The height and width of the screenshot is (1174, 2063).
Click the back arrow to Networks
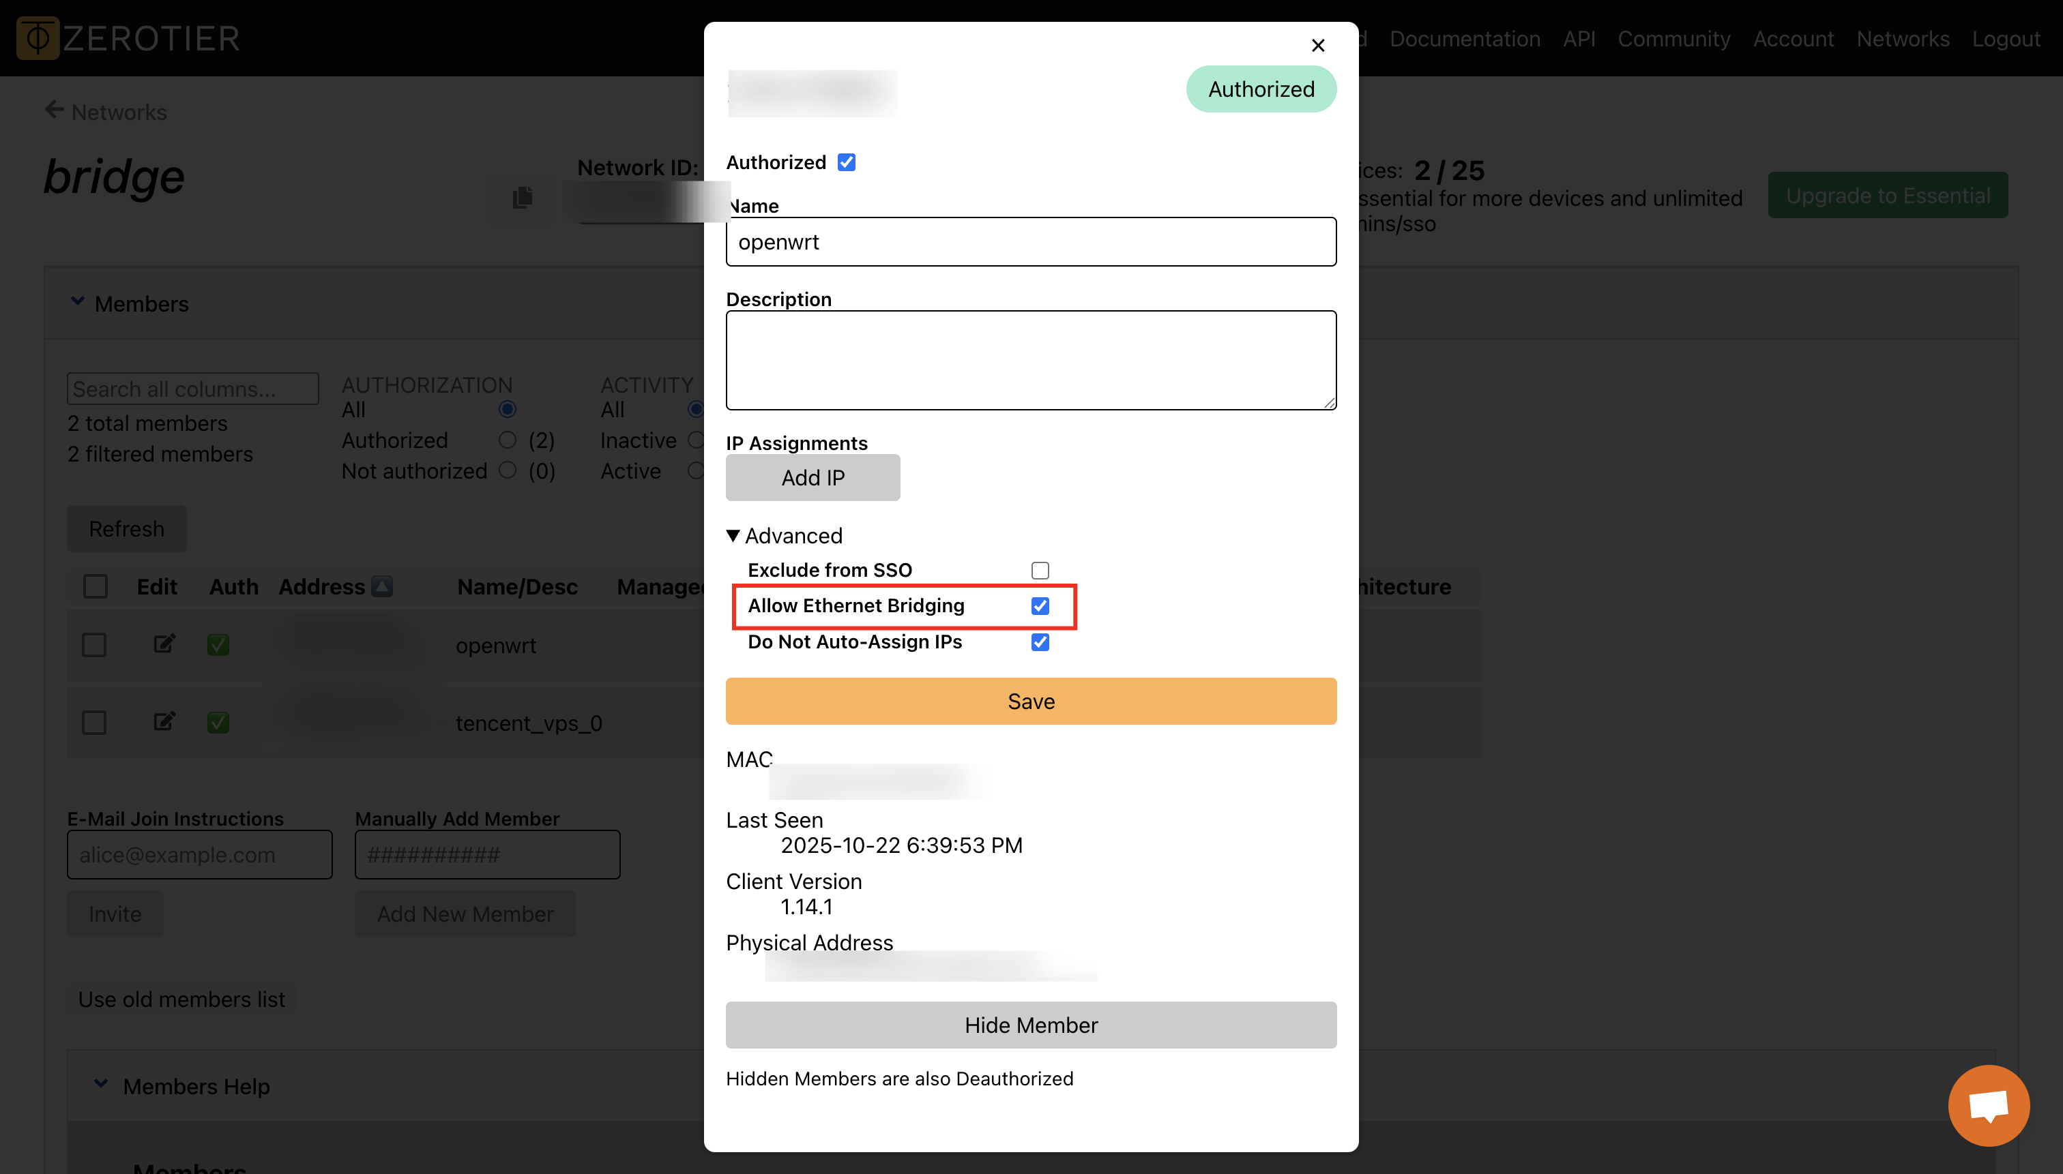pyautogui.click(x=54, y=110)
